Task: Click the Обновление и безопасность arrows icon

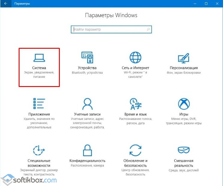Action: 135,150
